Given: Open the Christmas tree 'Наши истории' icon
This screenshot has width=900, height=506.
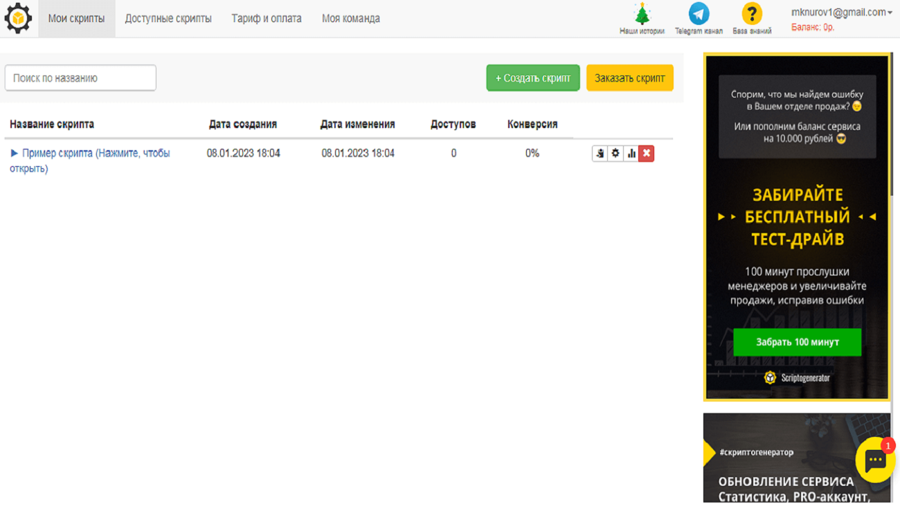Looking at the screenshot, I should pyautogui.click(x=642, y=15).
